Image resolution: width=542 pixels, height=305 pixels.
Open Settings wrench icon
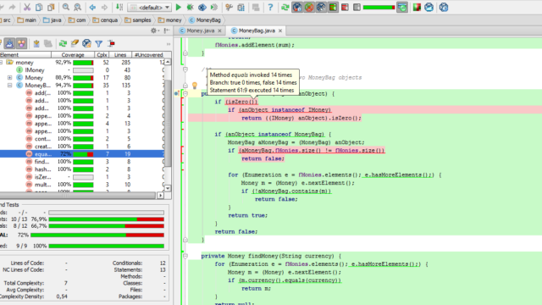tap(229, 8)
